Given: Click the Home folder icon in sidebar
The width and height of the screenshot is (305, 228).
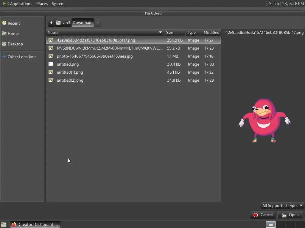Looking at the screenshot, I should click(4, 34).
